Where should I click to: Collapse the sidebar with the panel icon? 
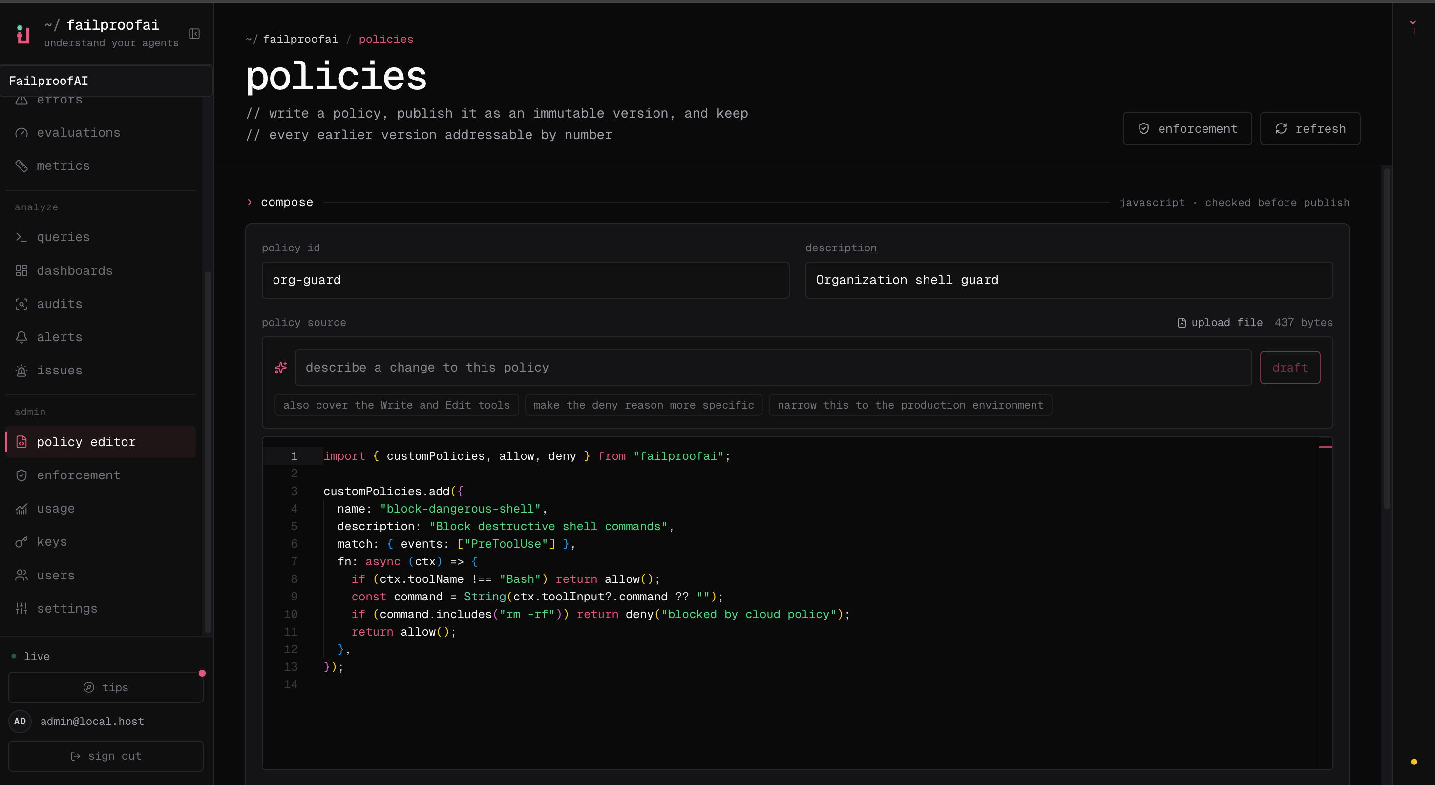[x=194, y=34]
